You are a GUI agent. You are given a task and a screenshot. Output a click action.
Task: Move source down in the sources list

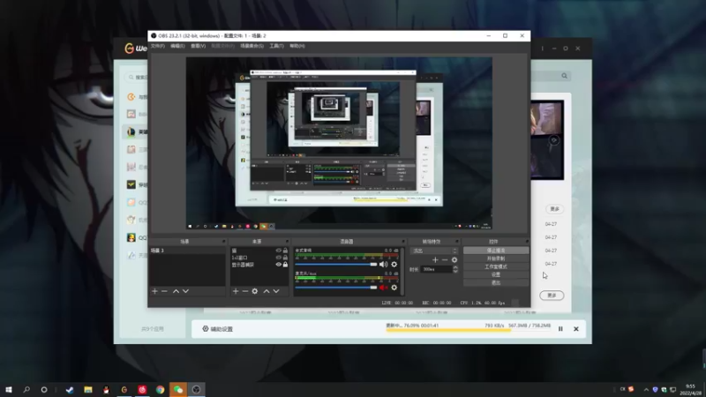[276, 291]
